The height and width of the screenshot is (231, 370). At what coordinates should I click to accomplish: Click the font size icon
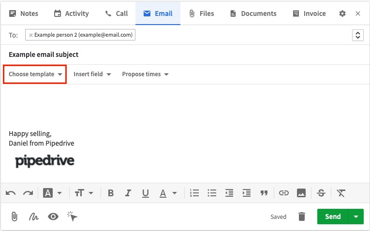[79, 193]
